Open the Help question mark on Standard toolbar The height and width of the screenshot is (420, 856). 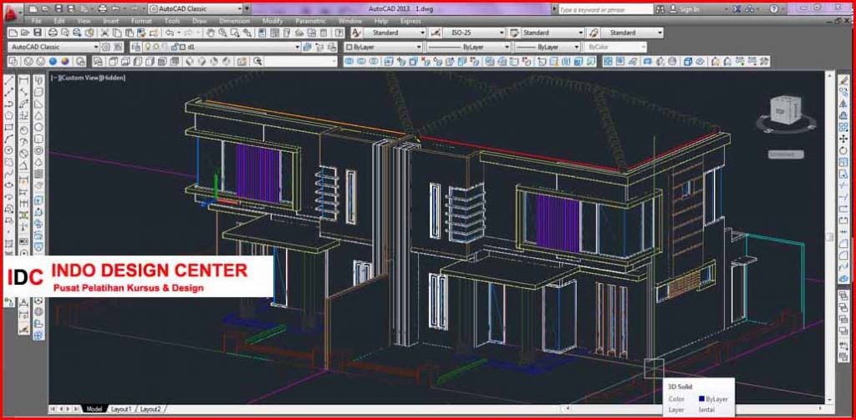click(338, 33)
